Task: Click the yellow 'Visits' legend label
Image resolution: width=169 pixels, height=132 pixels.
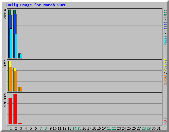Action: pos(165,65)
